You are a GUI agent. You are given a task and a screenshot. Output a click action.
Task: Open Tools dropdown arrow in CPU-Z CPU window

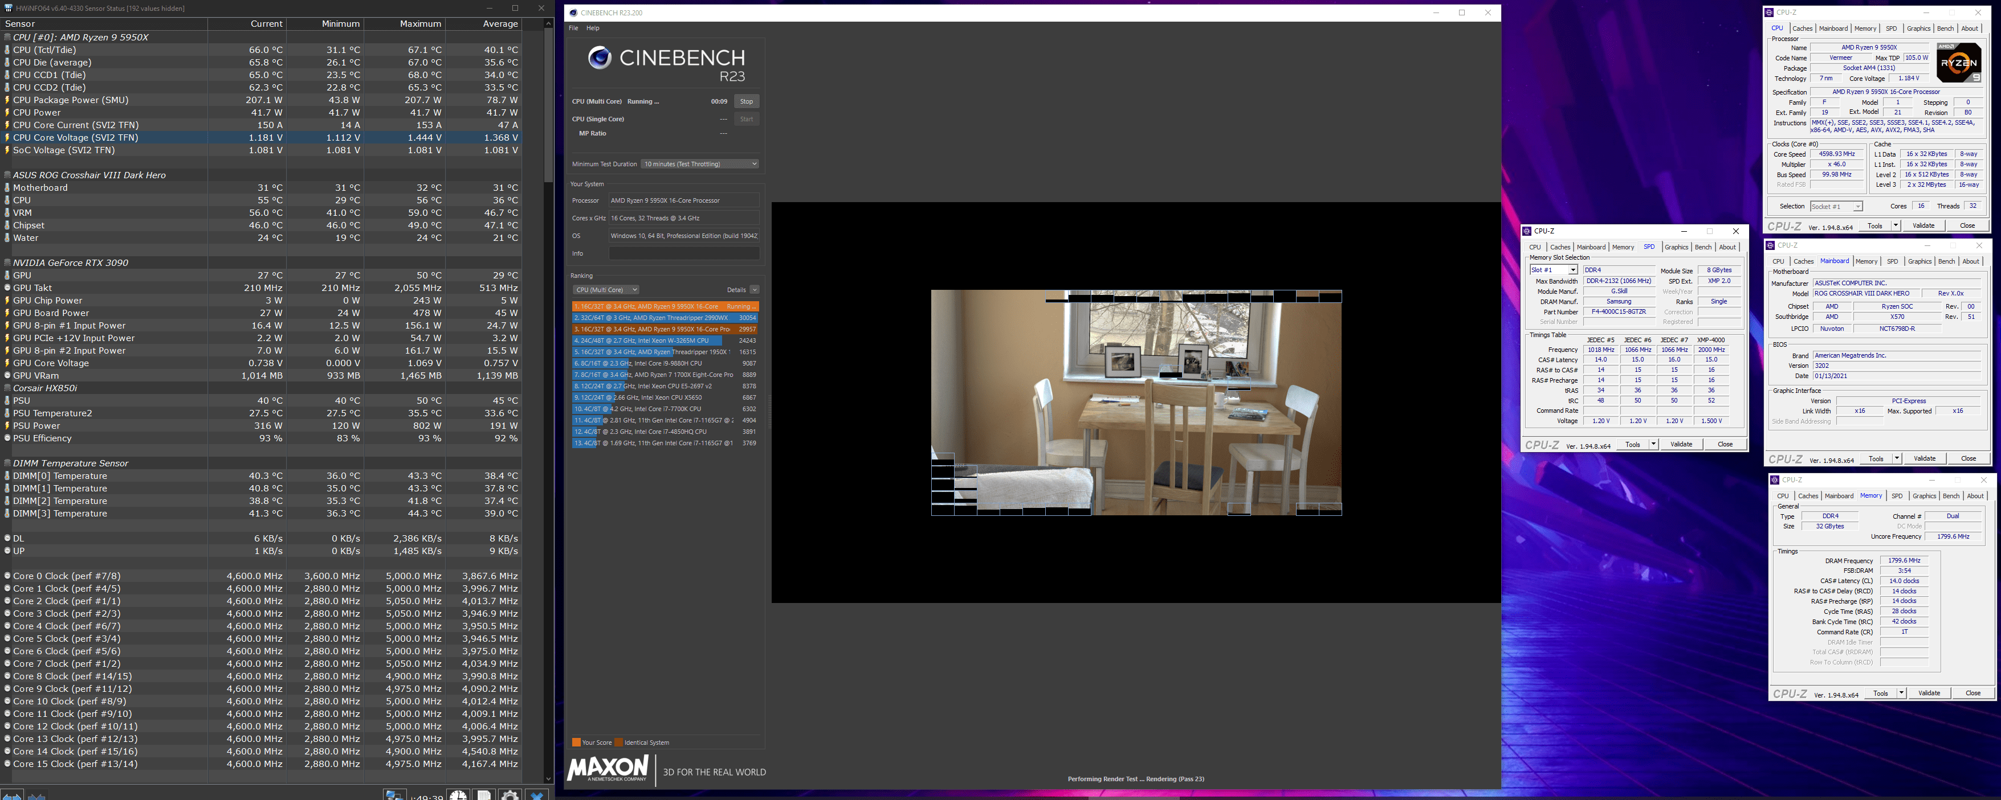click(1896, 226)
